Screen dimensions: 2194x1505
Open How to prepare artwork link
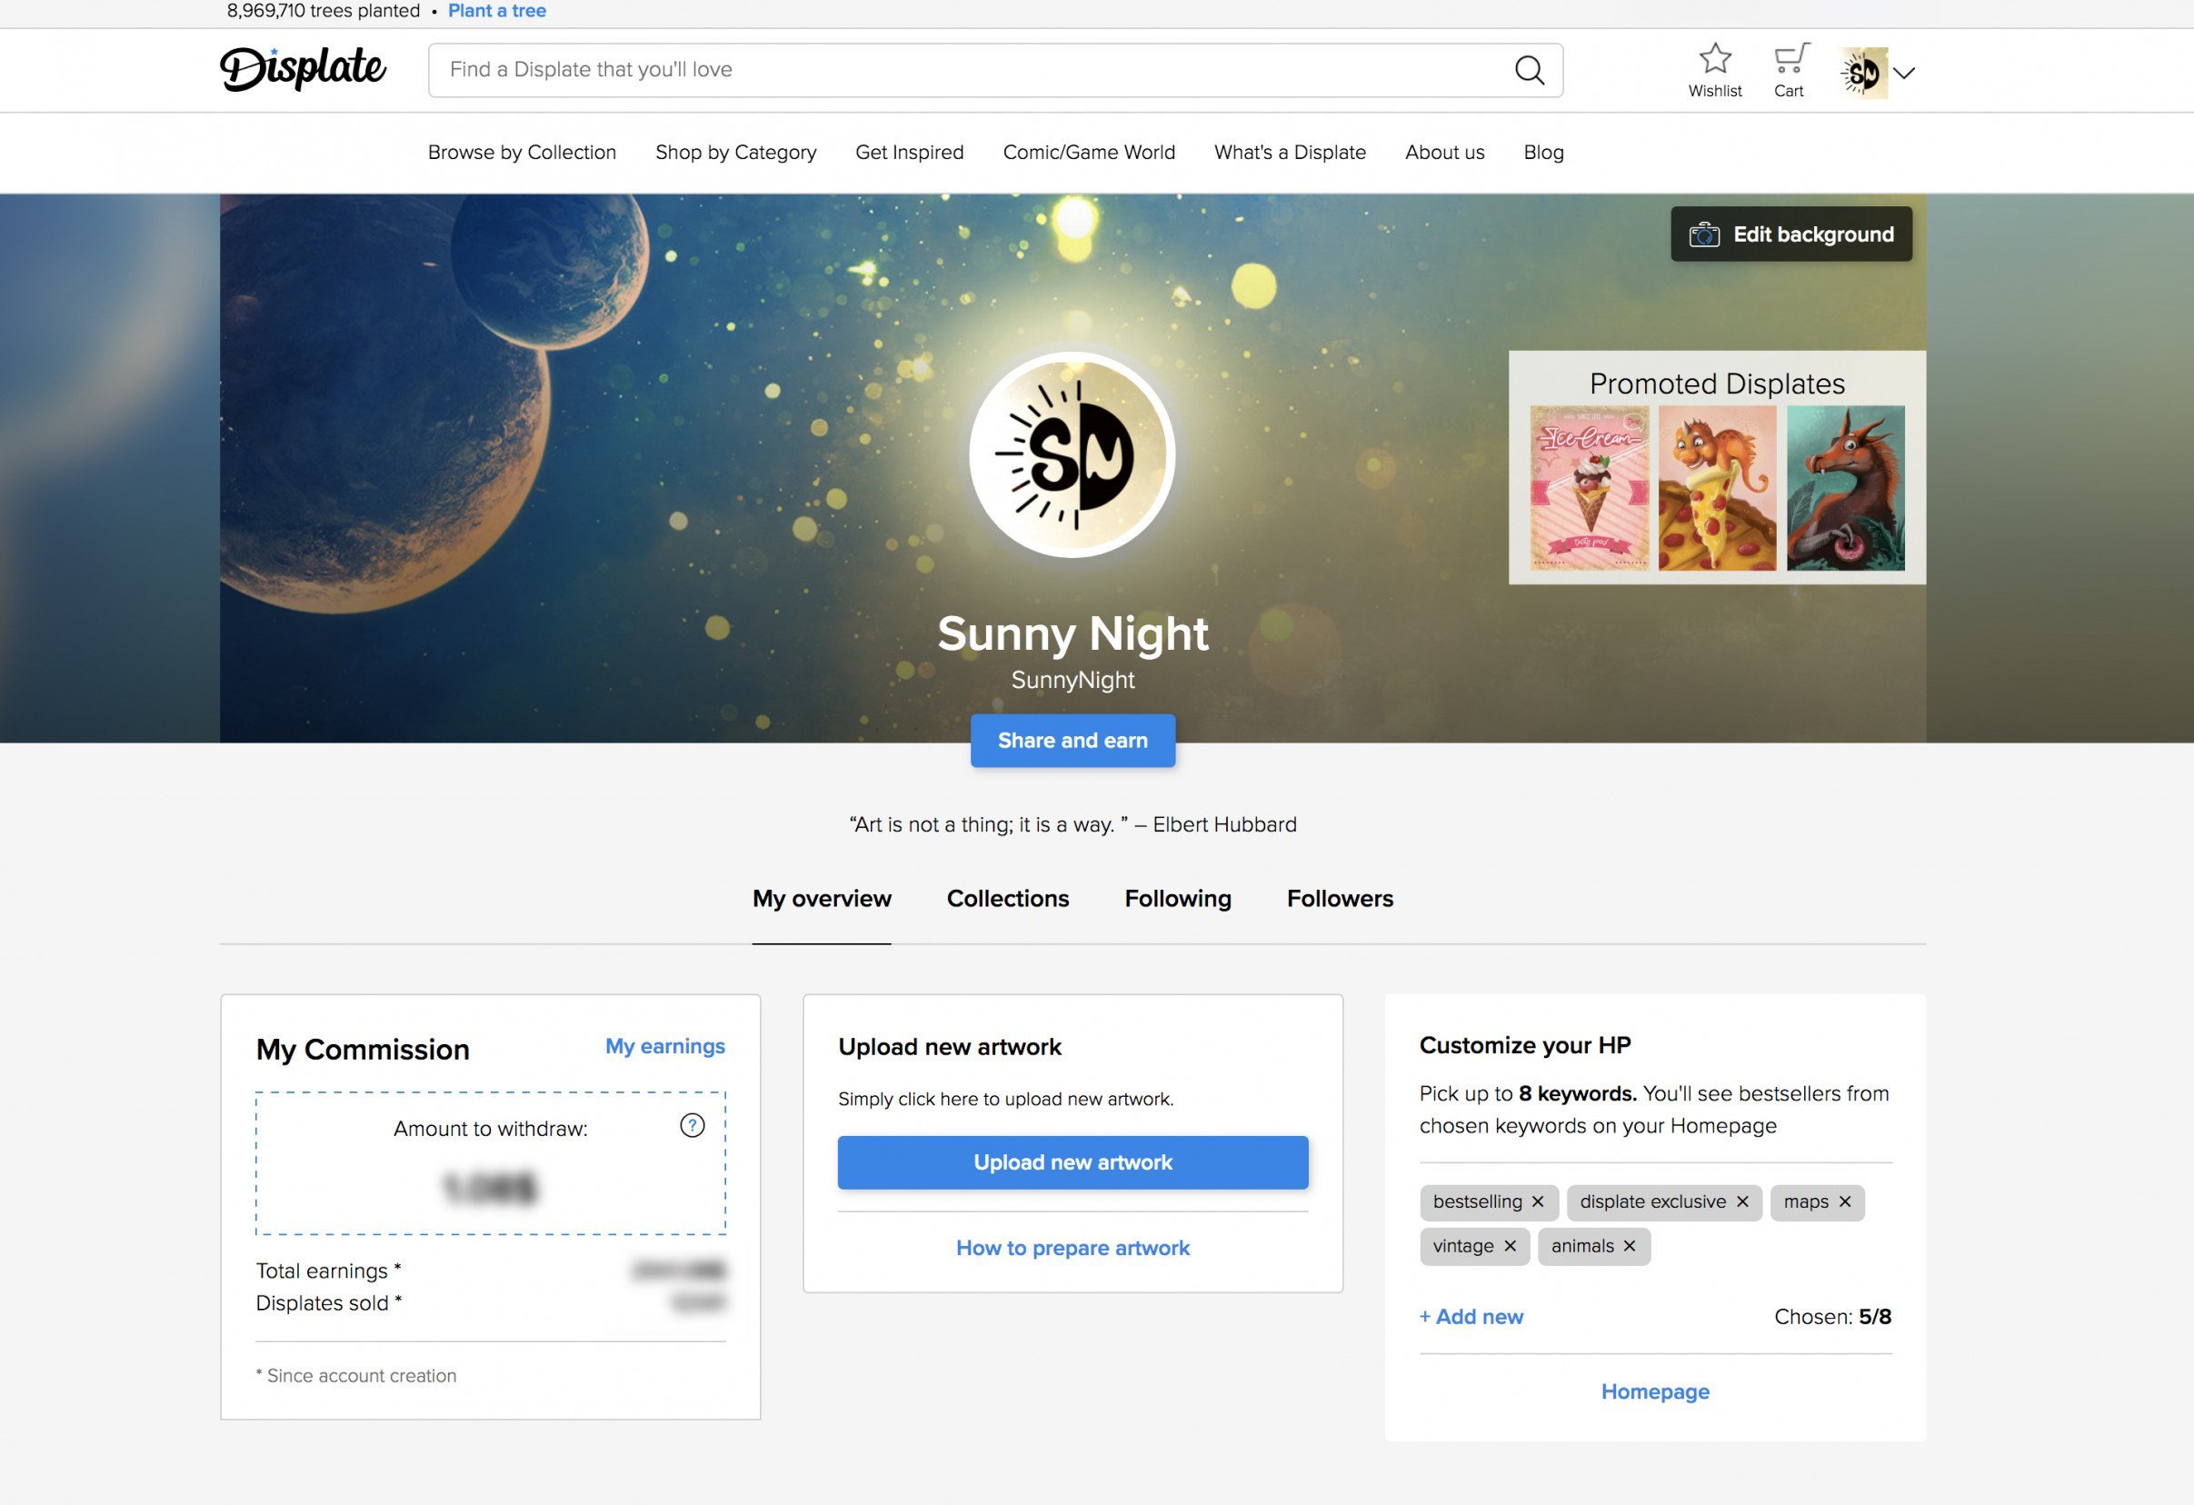(x=1072, y=1248)
